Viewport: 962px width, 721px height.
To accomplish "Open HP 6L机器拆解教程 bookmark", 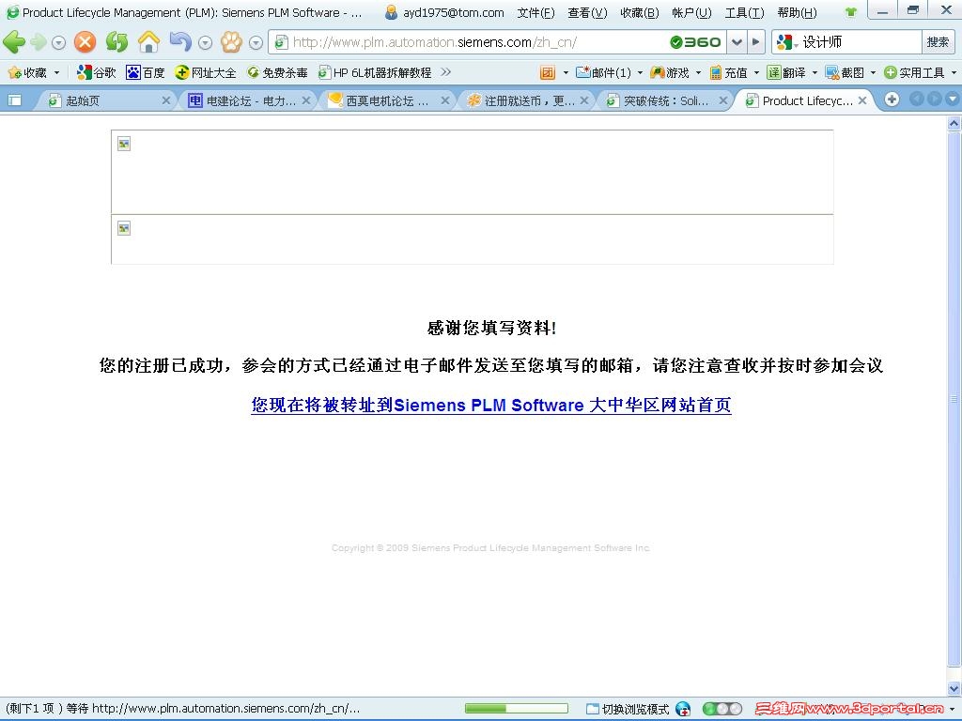I will click(x=375, y=72).
